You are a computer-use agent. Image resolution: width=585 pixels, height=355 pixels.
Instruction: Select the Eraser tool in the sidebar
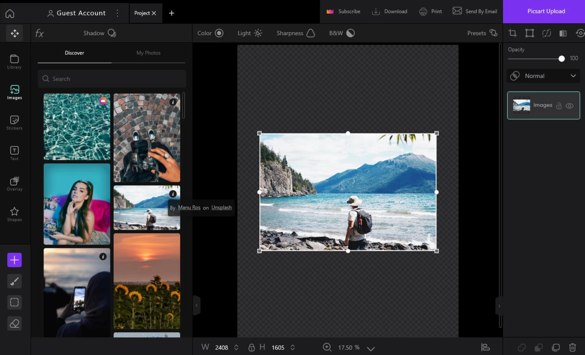click(14, 323)
